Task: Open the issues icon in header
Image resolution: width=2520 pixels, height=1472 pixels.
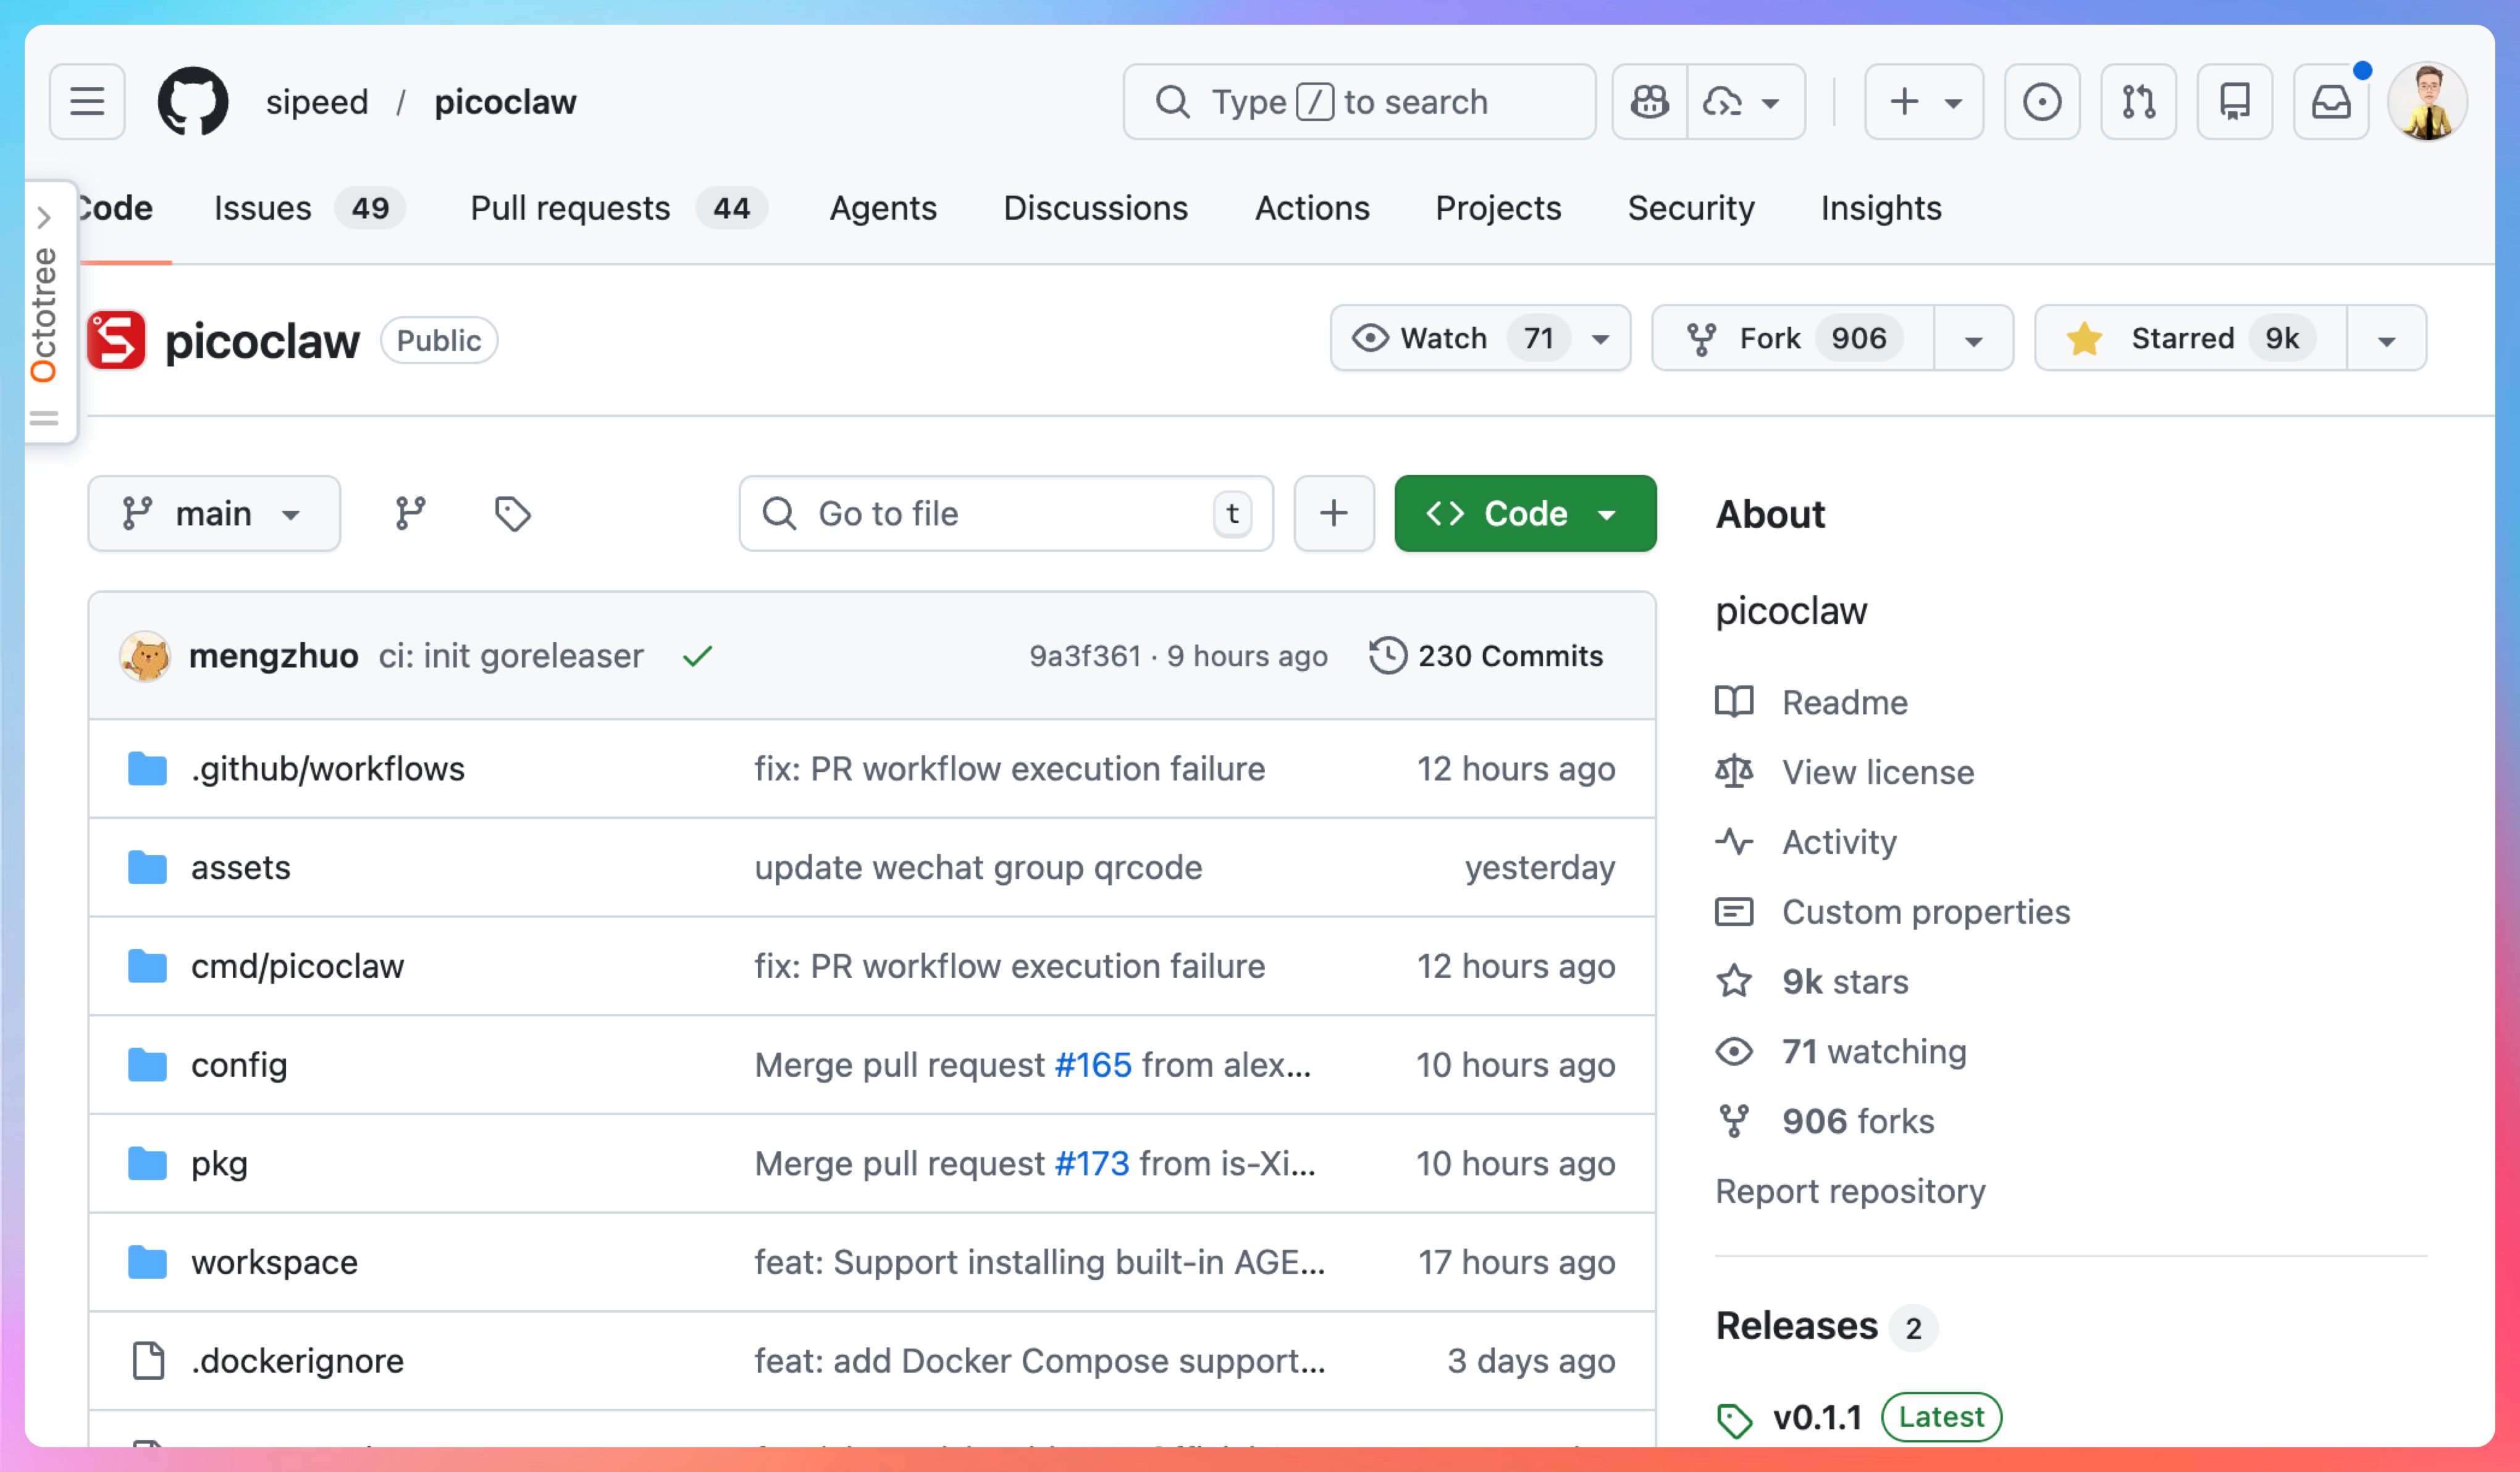Action: [x=2041, y=101]
